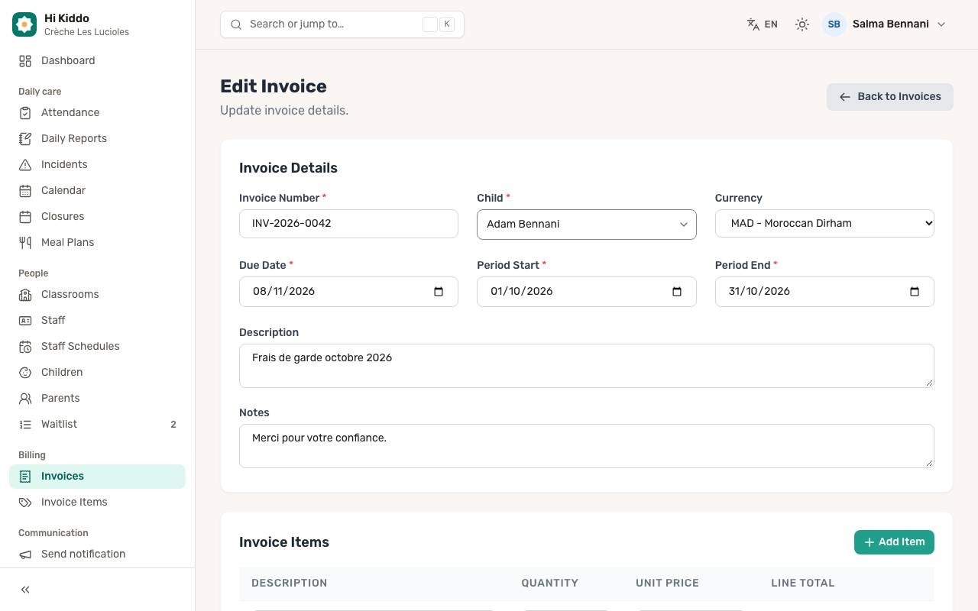
Task: Click the Period End field 31/10/2026
Action: [x=824, y=292]
